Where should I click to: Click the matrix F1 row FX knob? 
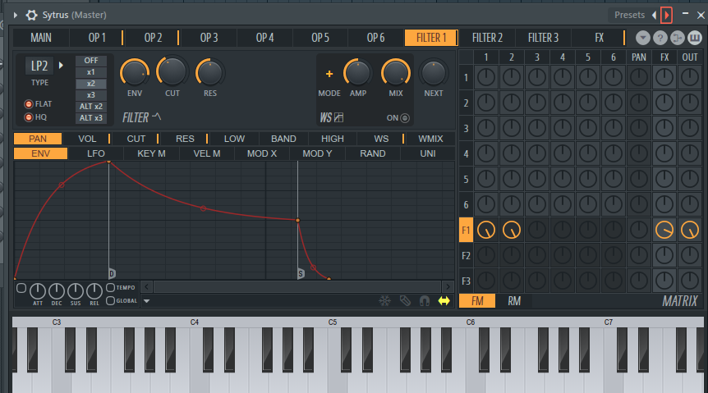[664, 230]
